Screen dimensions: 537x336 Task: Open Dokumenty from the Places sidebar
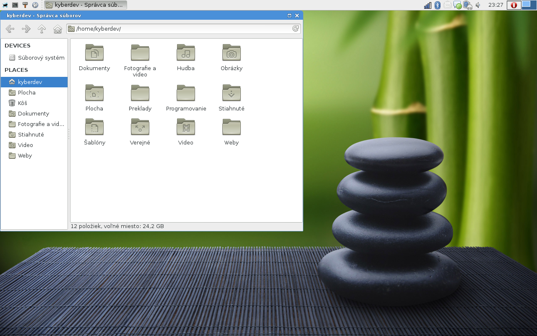(34, 113)
